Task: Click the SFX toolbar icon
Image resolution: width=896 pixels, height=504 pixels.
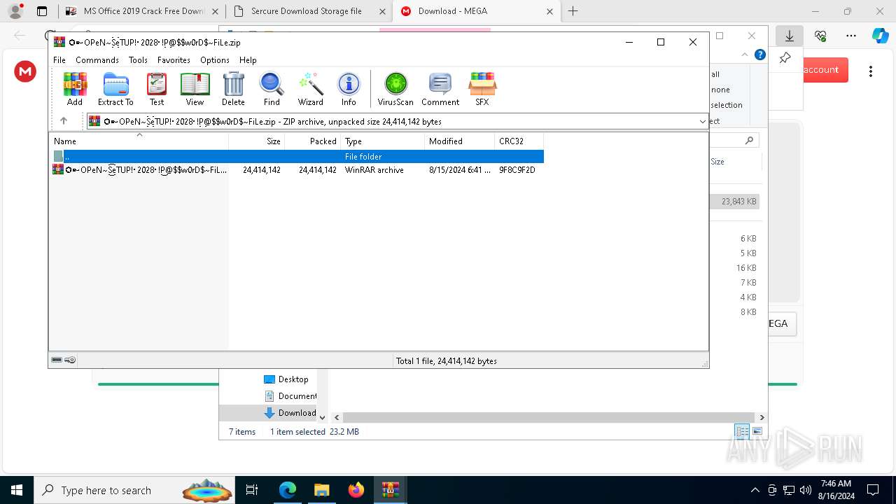Action: point(482,89)
